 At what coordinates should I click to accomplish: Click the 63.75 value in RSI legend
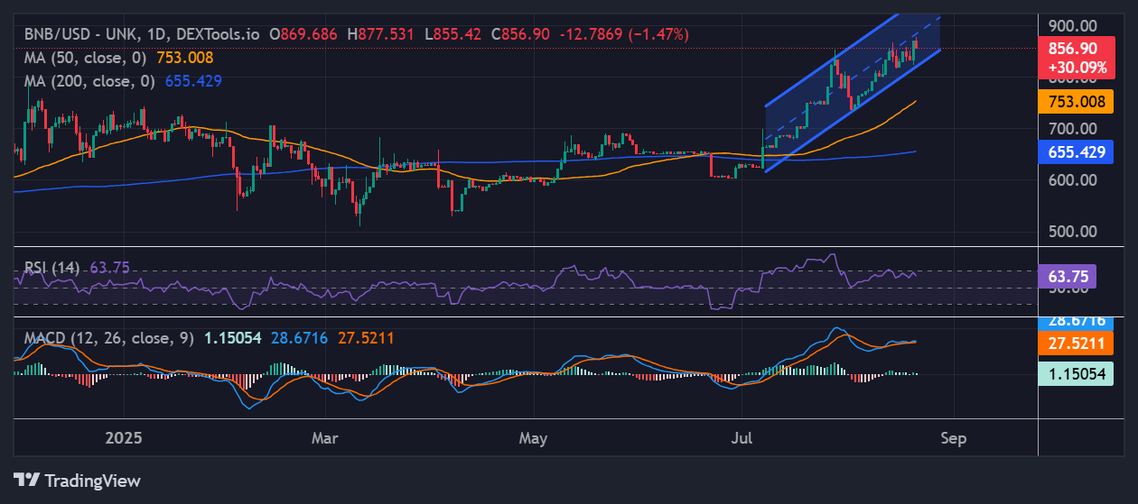(109, 267)
